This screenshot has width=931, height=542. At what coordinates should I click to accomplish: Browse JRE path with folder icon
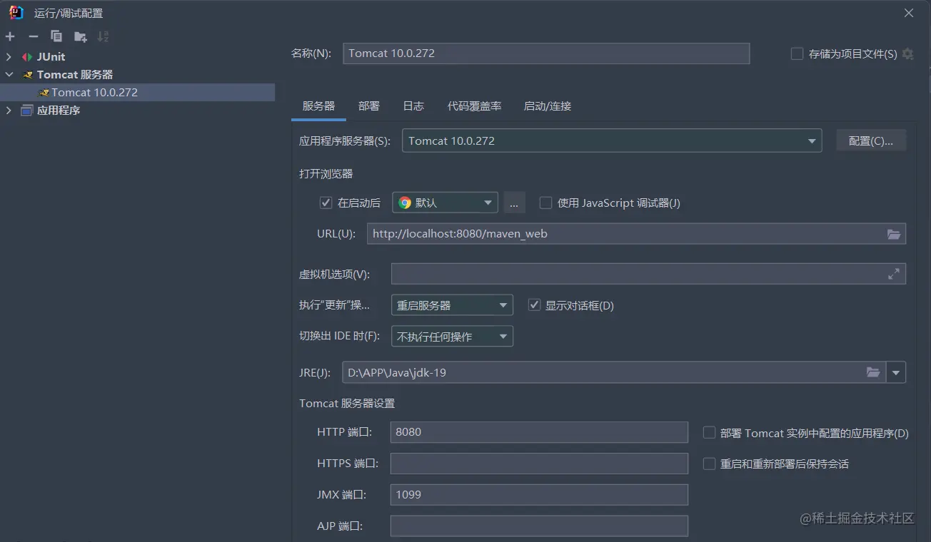873,372
